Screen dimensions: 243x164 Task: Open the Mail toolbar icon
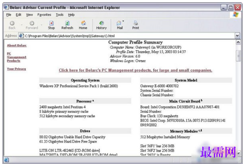tap(119, 23)
